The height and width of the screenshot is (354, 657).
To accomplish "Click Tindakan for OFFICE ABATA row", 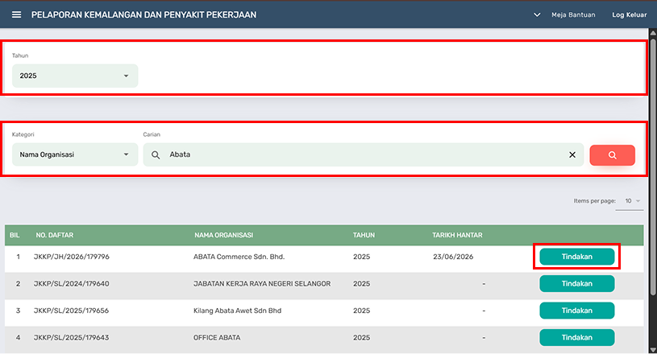I will click(576, 338).
